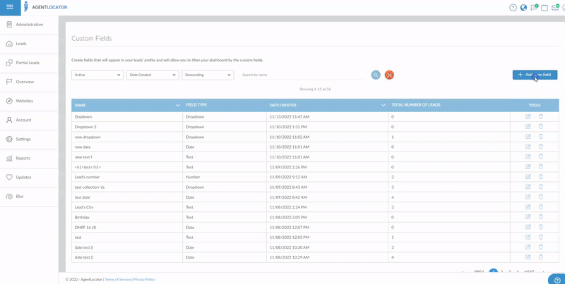Edit the Dopdown custom field

pos(528,116)
